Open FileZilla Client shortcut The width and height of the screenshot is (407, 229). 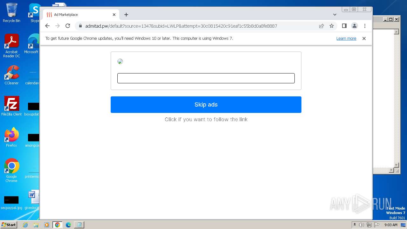coord(11,106)
